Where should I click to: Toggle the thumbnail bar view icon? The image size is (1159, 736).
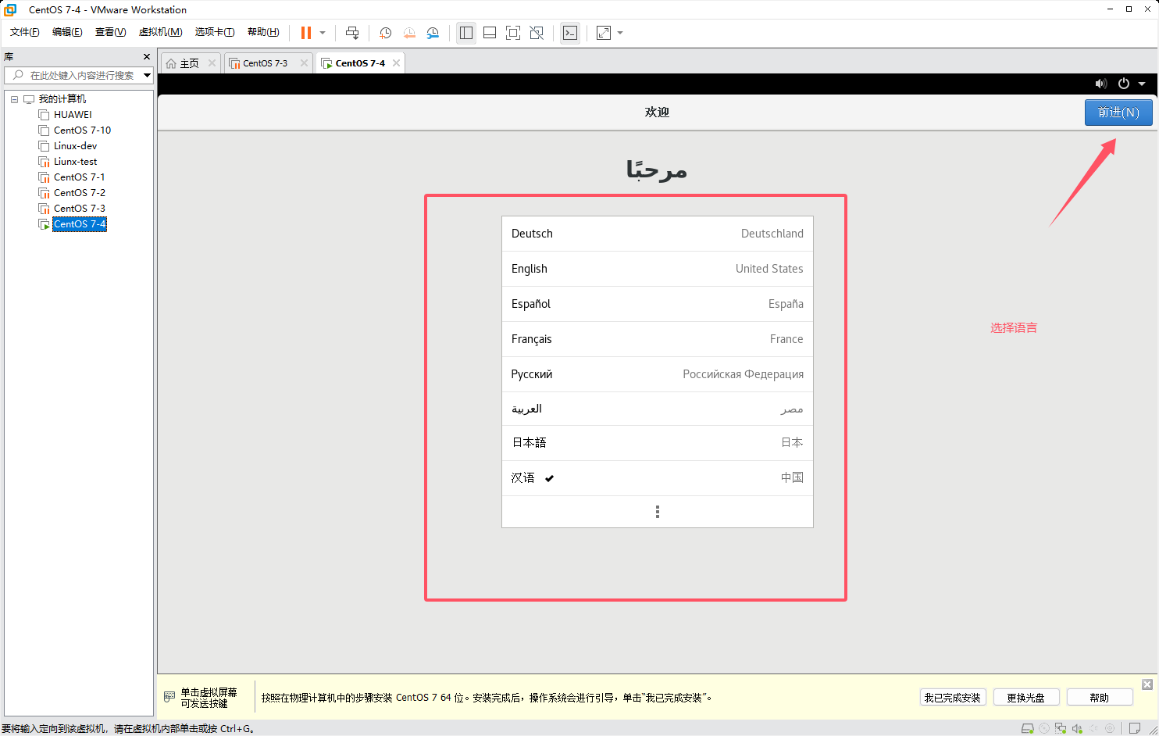[490, 33]
